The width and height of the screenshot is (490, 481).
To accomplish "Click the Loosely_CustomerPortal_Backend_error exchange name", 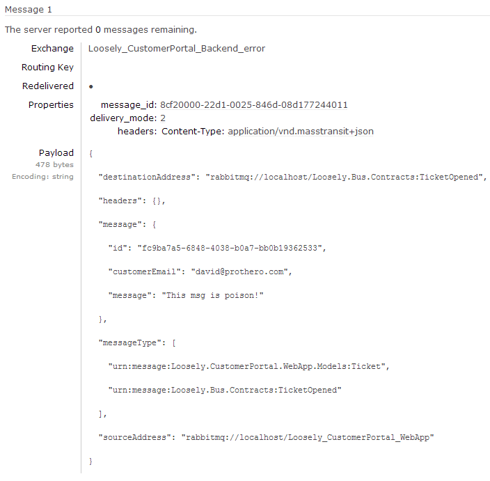I will [x=177, y=49].
